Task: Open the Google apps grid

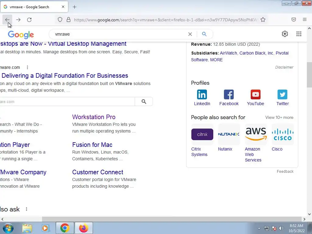Action: click(299, 34)
